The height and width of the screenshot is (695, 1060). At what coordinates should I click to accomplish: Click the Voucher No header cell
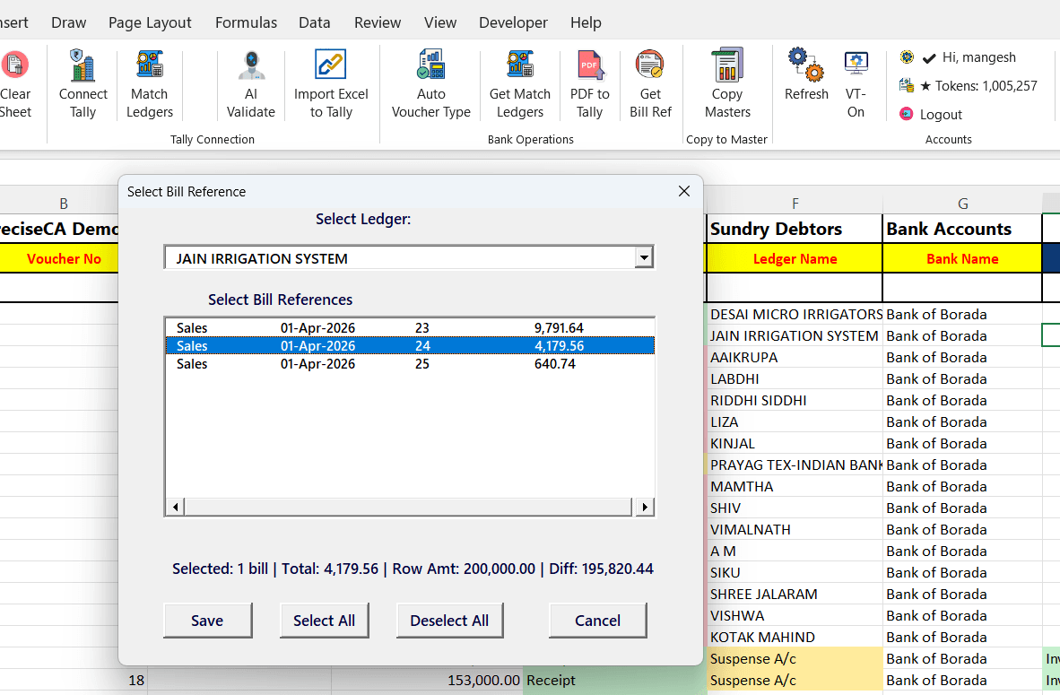59,258
